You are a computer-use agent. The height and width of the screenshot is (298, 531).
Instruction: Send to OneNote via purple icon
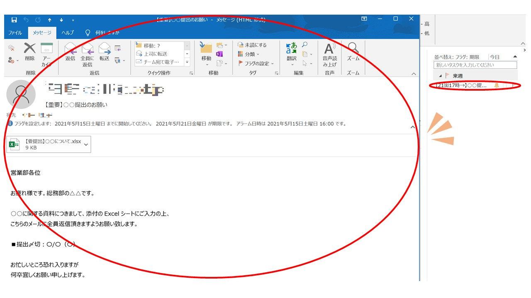pos(219,54)
